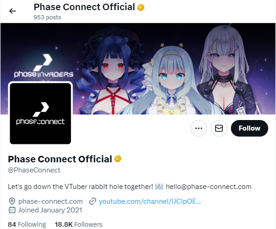This screenshot has width=276, height=229.
Task: Click the gold verified badge beside profile name
Action: click(x=118, y=159)
